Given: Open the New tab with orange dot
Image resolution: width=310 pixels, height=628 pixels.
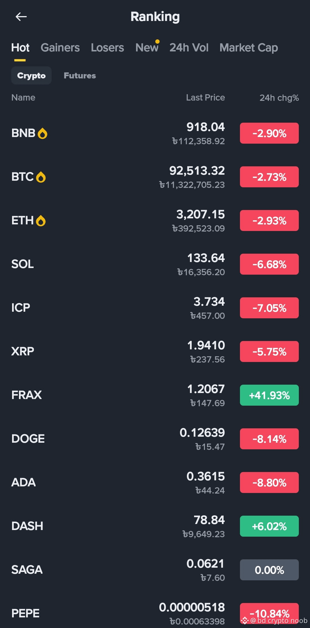Looking at the screenshot, I should 147,47.
